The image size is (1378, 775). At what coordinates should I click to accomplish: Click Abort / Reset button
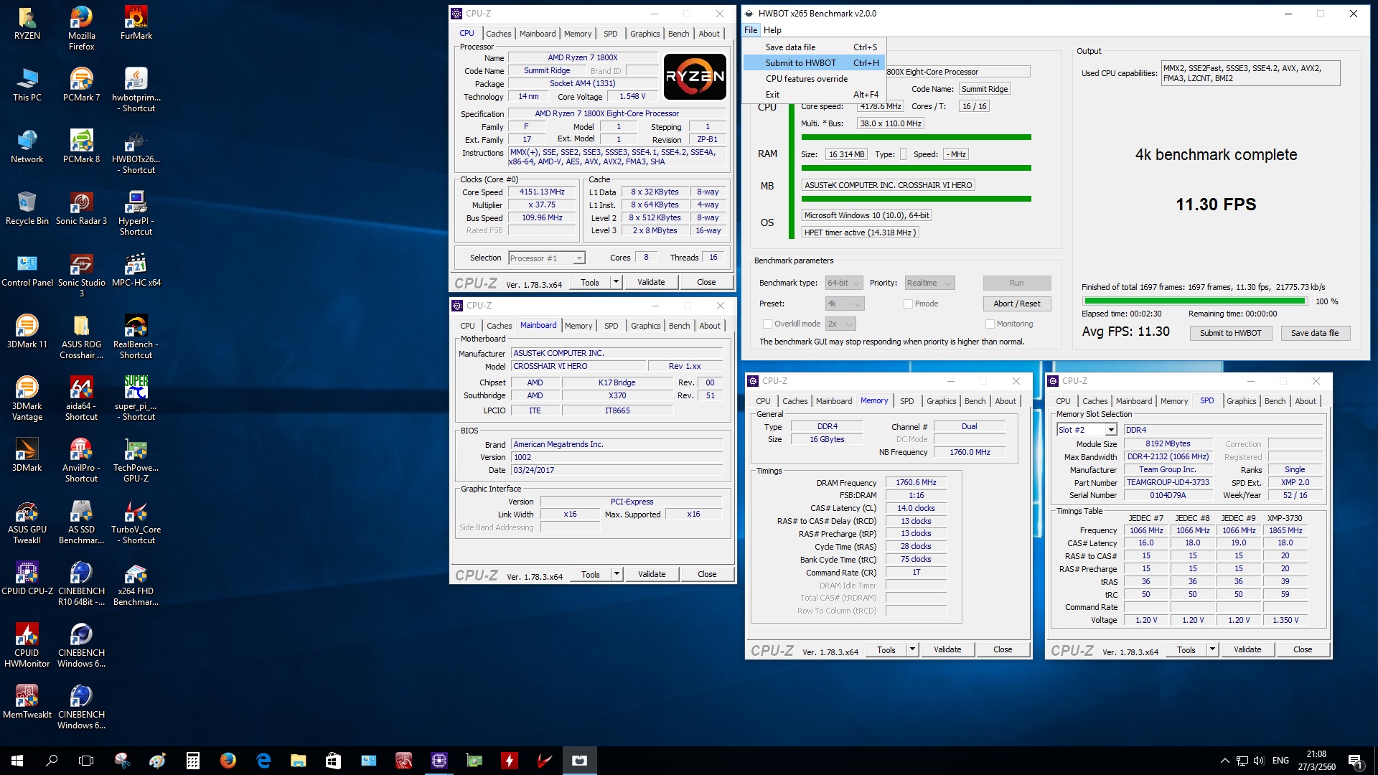pos(1016,304)
